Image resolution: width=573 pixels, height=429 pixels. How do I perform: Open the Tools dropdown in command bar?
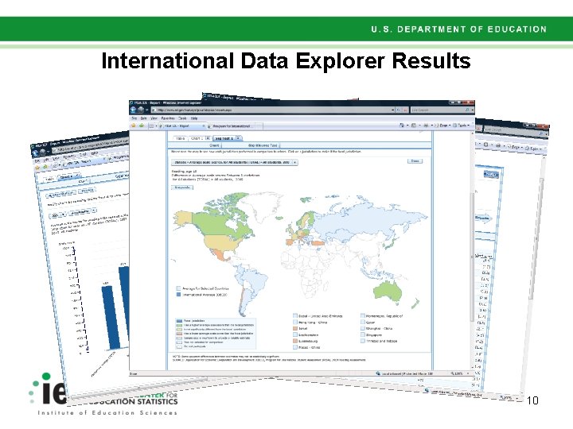462,126
